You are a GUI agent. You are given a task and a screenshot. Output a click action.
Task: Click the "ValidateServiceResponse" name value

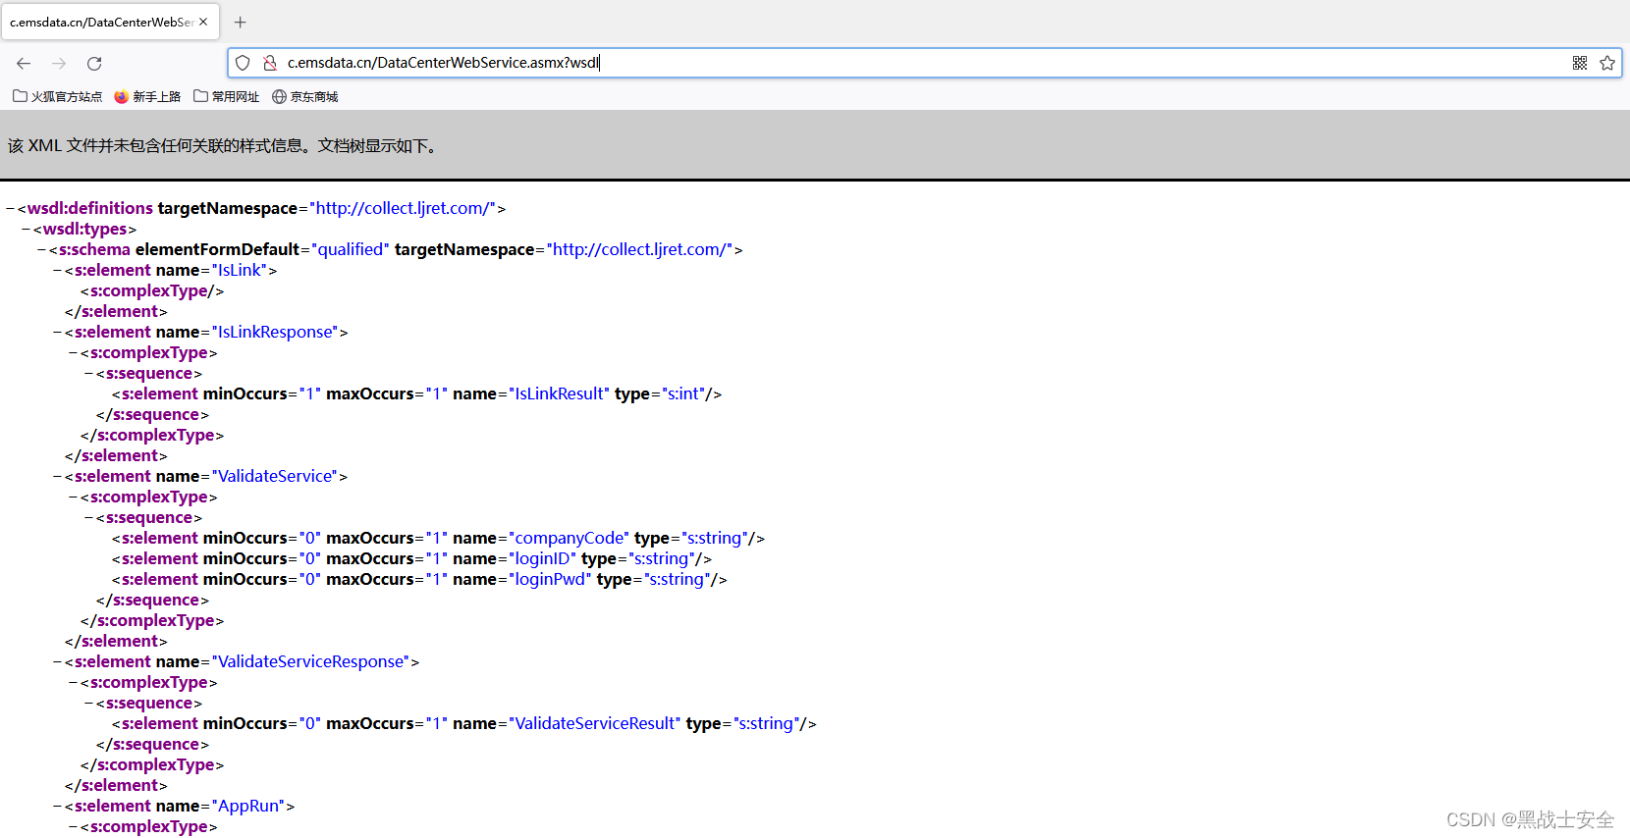311,661
